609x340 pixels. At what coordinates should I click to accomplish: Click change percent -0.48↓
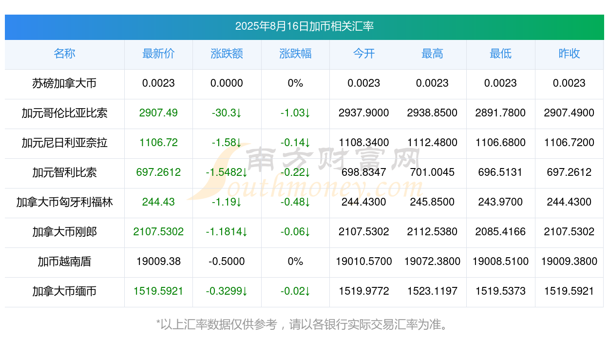click(295, 202)
